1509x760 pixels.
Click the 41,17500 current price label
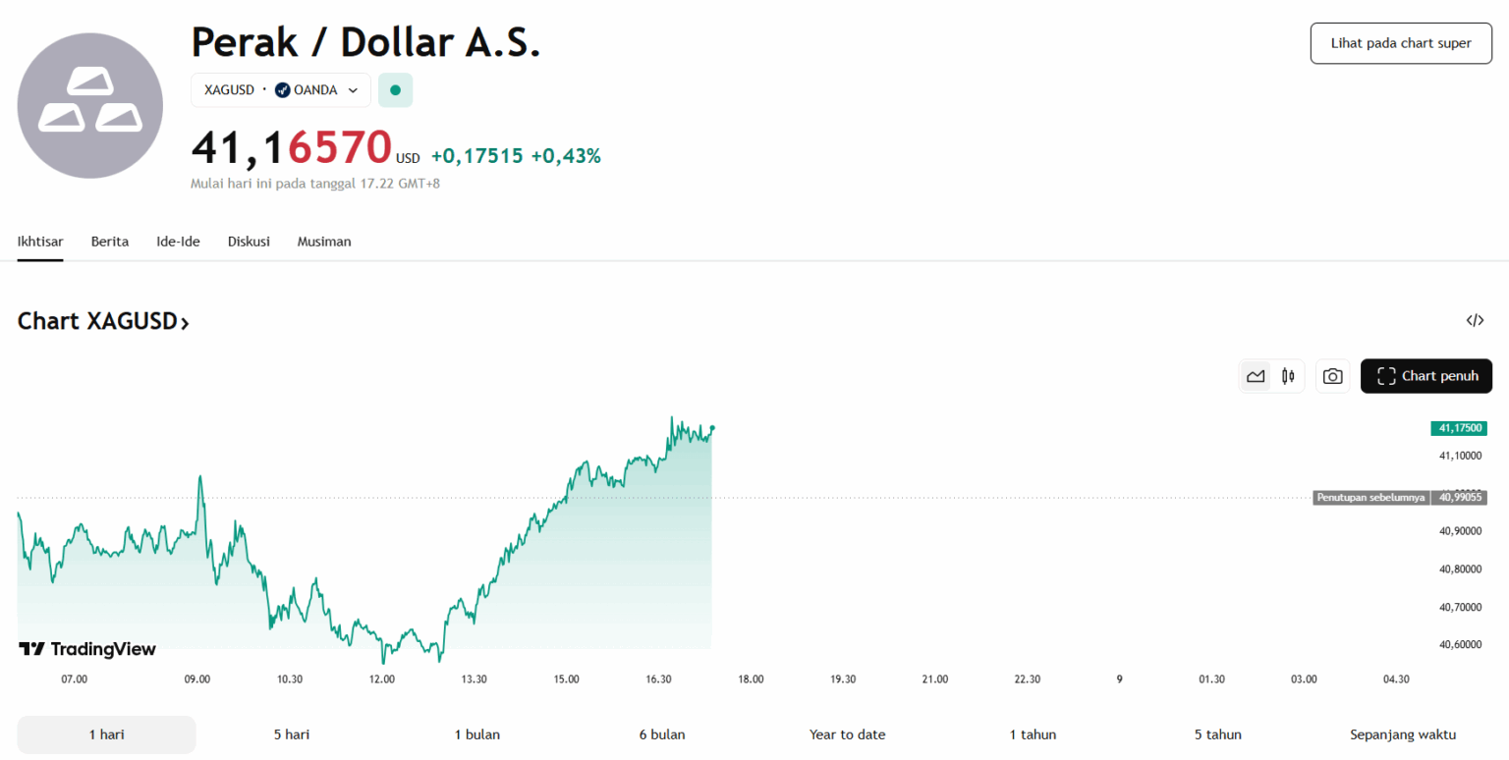coord(1459,428)
